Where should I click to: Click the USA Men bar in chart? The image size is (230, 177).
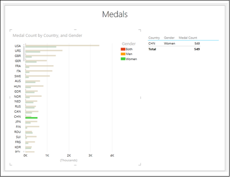coord(62,45)
